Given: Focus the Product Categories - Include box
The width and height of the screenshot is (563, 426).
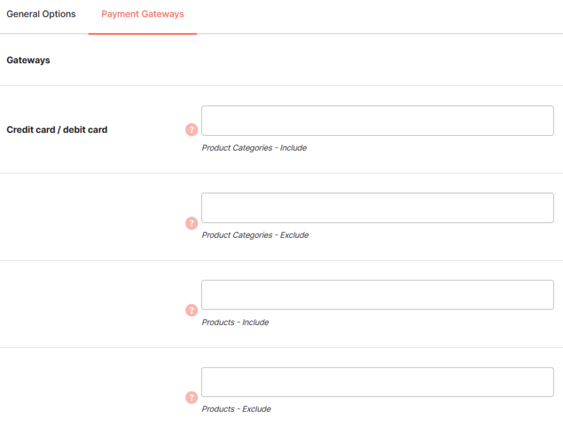Looking at the screenshot, I should coord(377,120).
